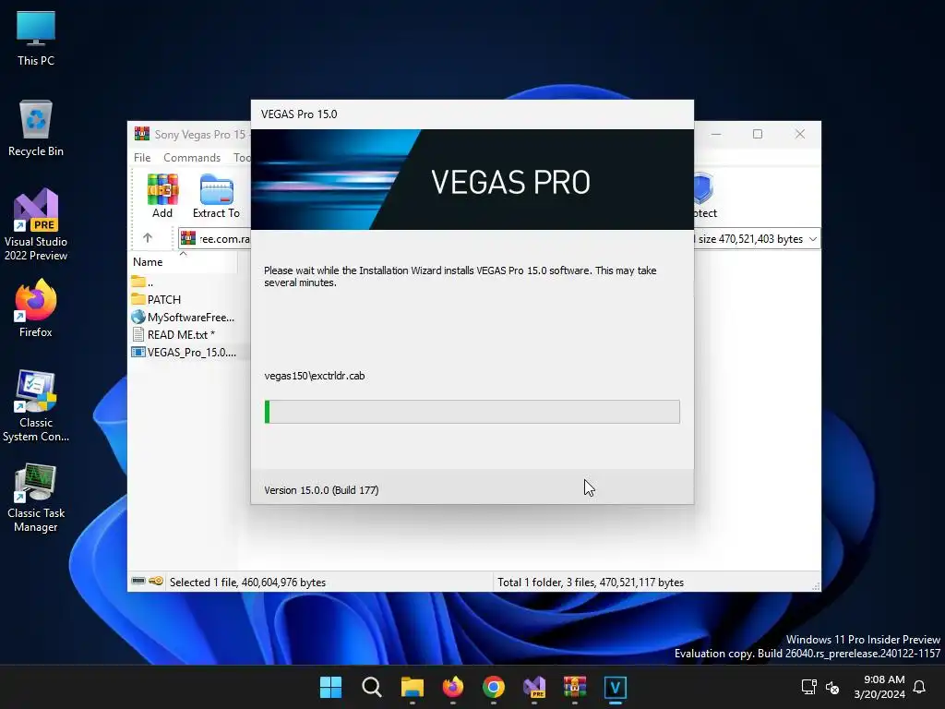Click the WinRAR key icon in the status bar
Image resolution: width=945 pixels, height=709 pixels.
click(156, 582)
